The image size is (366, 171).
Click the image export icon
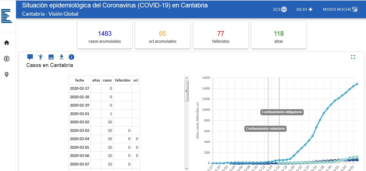51,57
